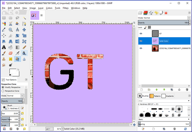Open the zoom percentage dropdown
The width and height of the screenshot is (192, 132).
pyautogui.click(x=62, y=129)
